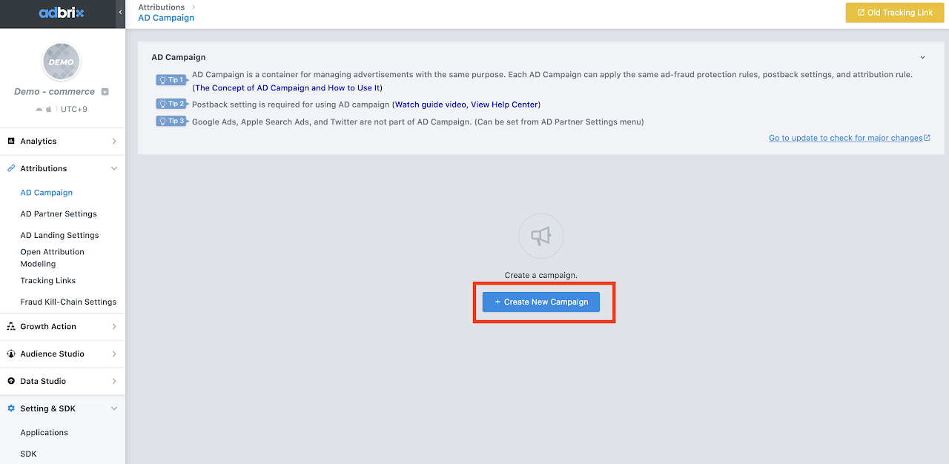Collapse the sidebar with the arrow icon
Image resolution: width=949 pixels, height=464 pixels.
[120, 13]
